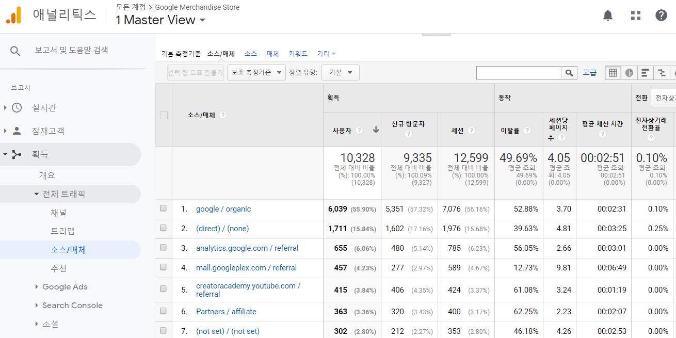The width and height of the screenshot is (676, 338).
Task: Check the (not set) / (not set) checkbox
Action: click(x=163, y=331)
